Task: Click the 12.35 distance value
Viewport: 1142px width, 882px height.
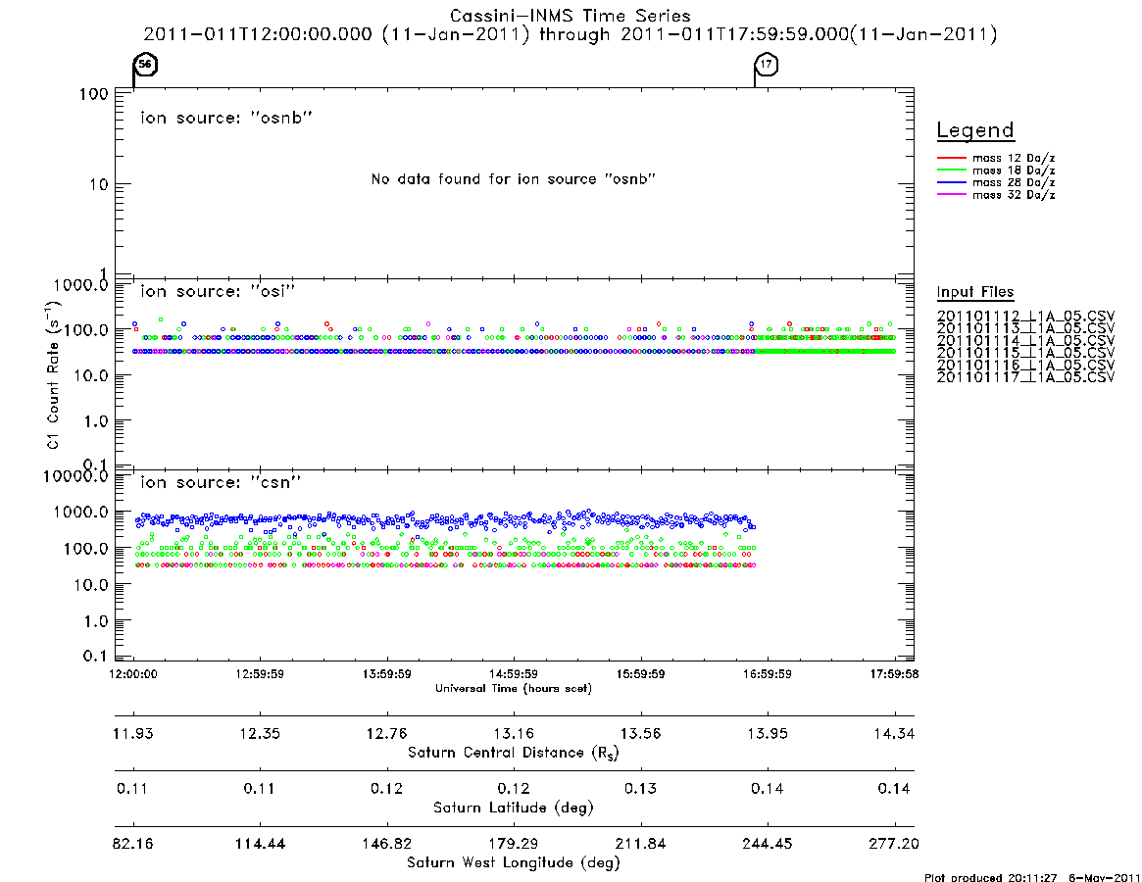Action: (260, 733)
